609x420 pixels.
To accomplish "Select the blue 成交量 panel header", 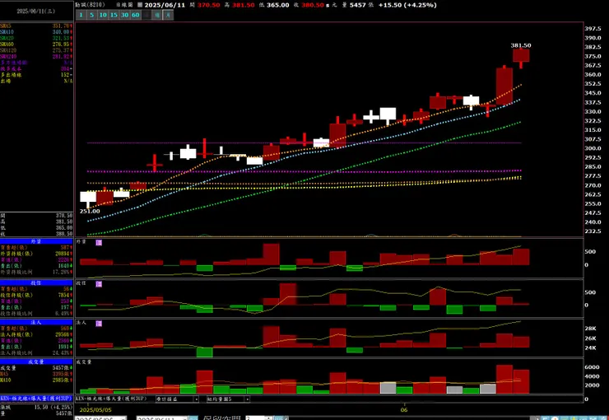I will [x=36, y=362].
